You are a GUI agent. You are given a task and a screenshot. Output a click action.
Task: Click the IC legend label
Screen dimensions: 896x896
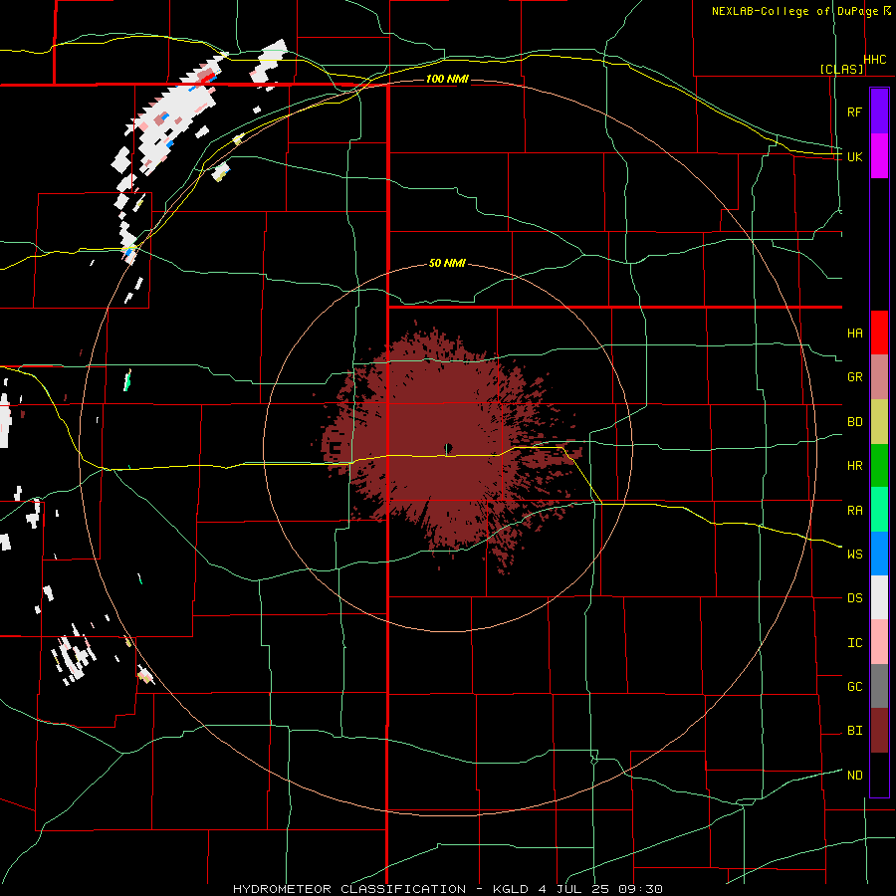(854, 643)
